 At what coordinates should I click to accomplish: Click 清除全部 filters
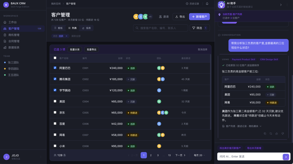(x=76, y=36)
